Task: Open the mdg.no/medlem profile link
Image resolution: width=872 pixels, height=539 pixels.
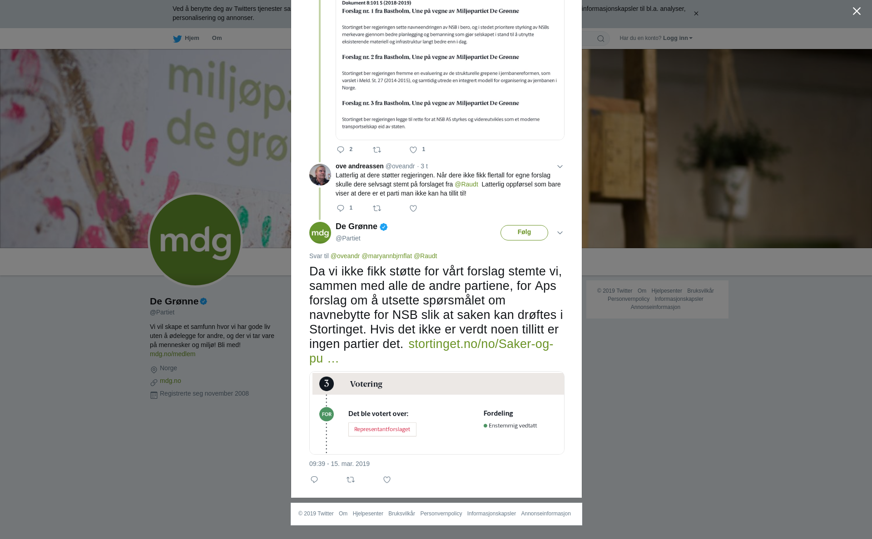Action: tap(173, 354)
